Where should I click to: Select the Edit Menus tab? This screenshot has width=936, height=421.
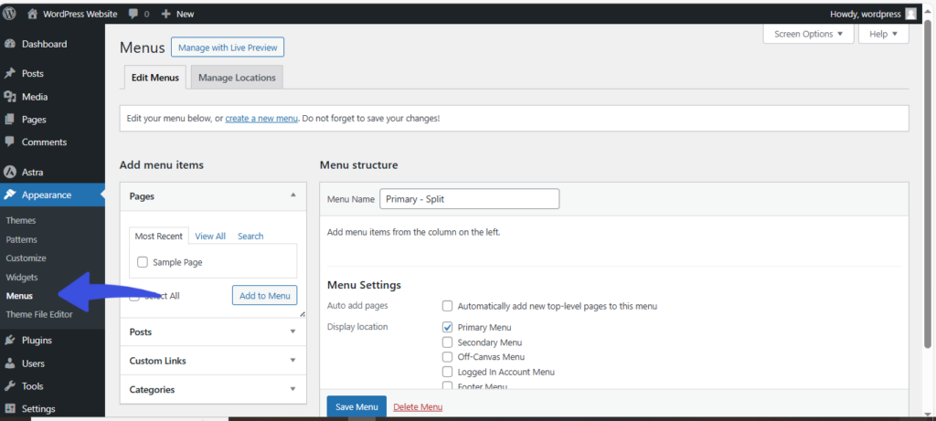coord(155,78)
